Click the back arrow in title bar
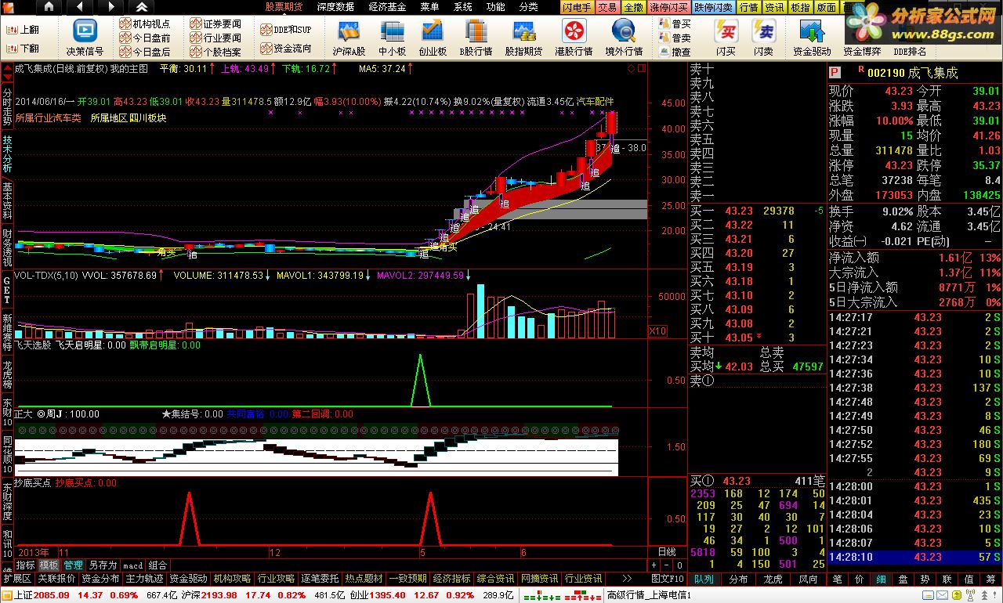The height and width of the screenshot is (603, 1003). [x=79, y=7]
